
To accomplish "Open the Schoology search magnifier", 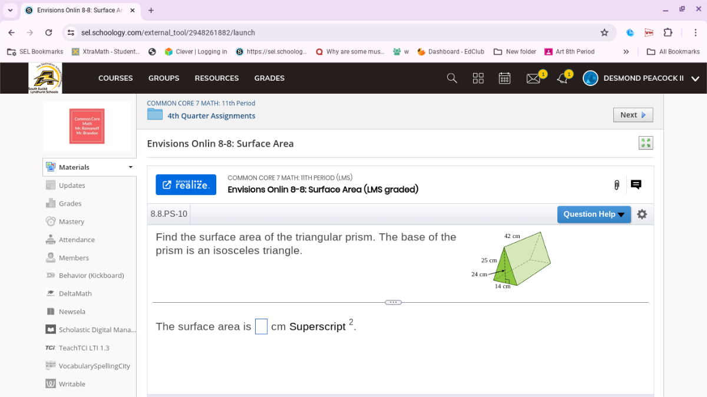I will click(x=451, y=78).
